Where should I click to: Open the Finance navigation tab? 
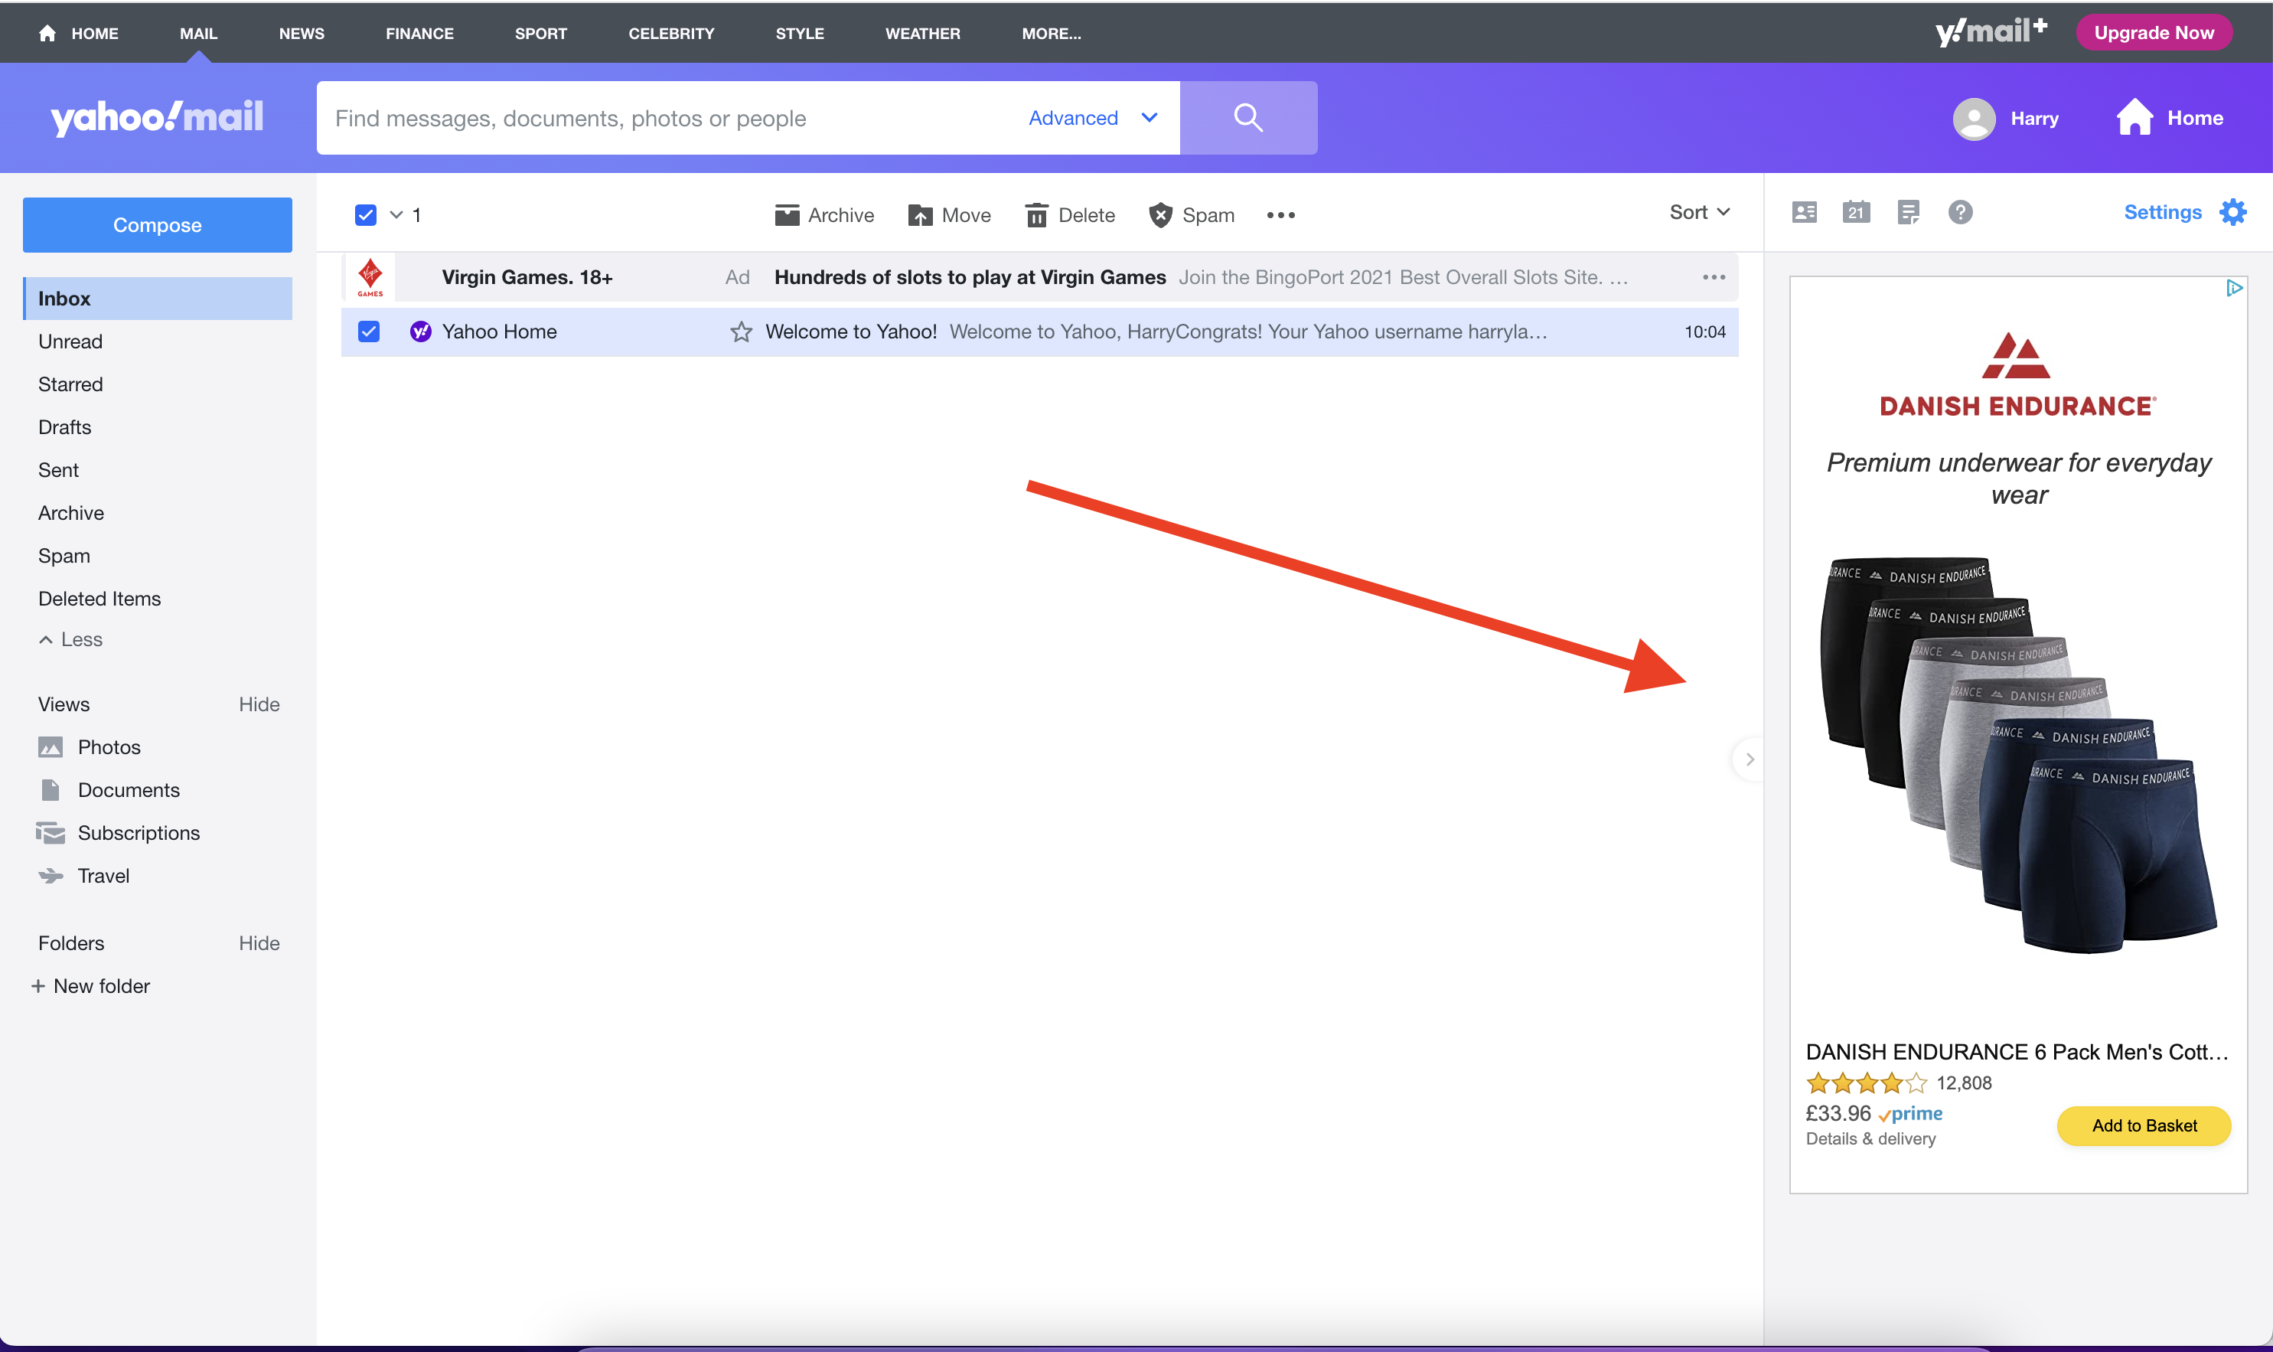pyautogui.click(x=420, y=32)
